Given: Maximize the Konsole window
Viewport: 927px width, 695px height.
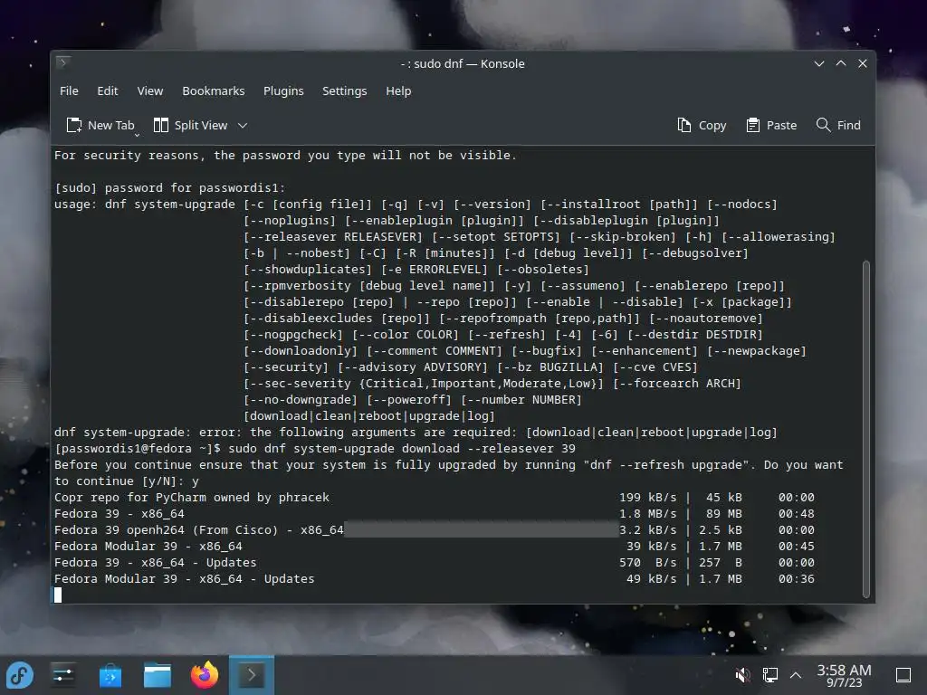Looking at the screenshot, I should [x=841, y=63].
